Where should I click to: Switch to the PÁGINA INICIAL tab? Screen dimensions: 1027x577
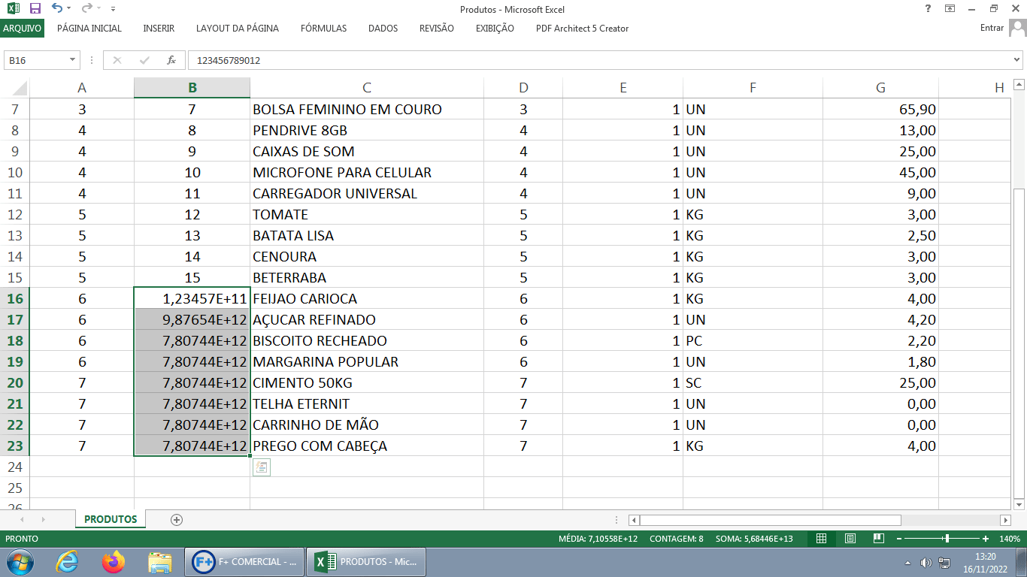click(x=89, y=29)
